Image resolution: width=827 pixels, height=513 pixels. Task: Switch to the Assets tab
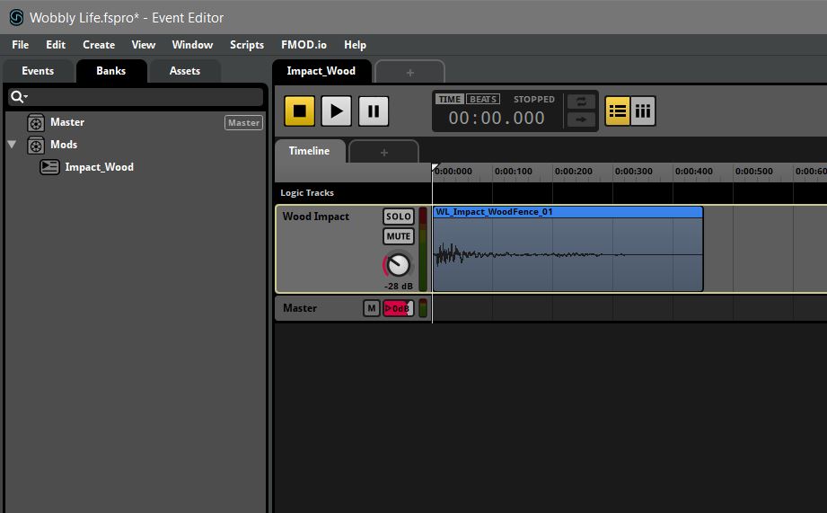tap(184, 71)
